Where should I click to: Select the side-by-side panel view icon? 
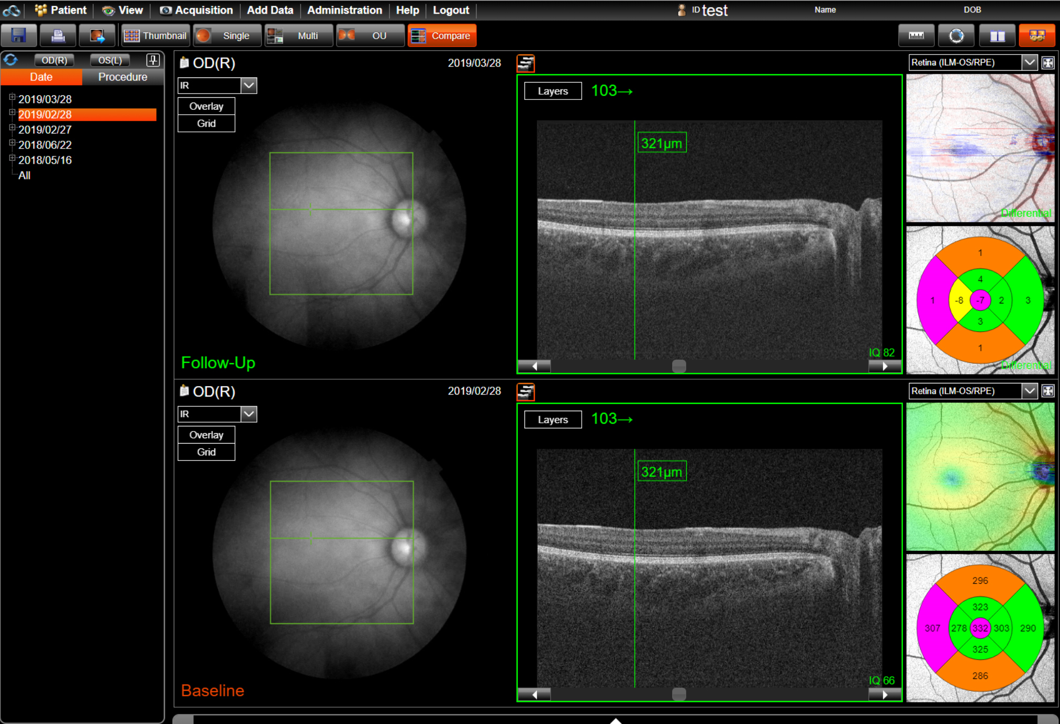click(997, 35)
